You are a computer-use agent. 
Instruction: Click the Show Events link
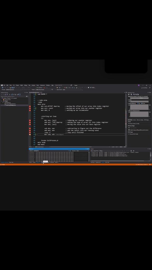coord(134,124)
